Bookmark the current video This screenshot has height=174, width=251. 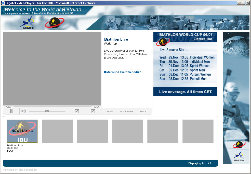tap(127, 111)
